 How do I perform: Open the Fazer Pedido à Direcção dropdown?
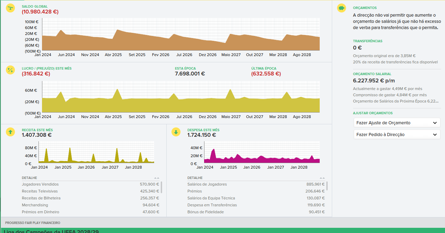tap(397, 134)
